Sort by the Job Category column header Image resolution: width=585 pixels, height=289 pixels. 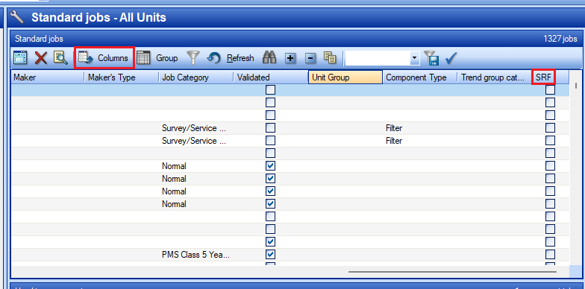(195, 77)
